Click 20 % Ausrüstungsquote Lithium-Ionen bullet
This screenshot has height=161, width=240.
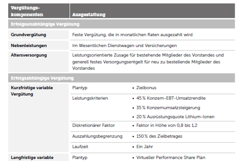(175, 117)
